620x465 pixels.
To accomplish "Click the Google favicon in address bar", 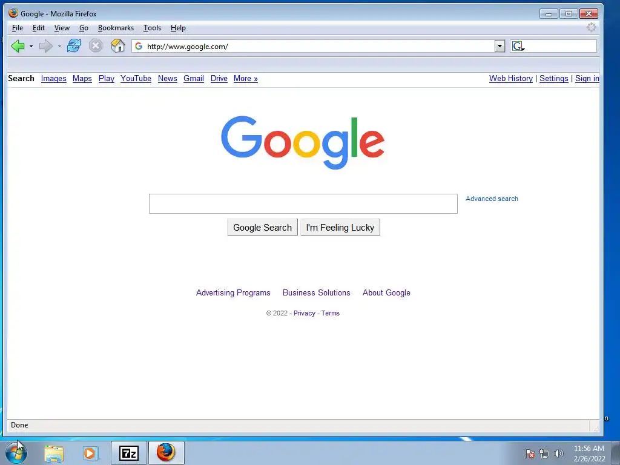I will click(x=139, y=46).
